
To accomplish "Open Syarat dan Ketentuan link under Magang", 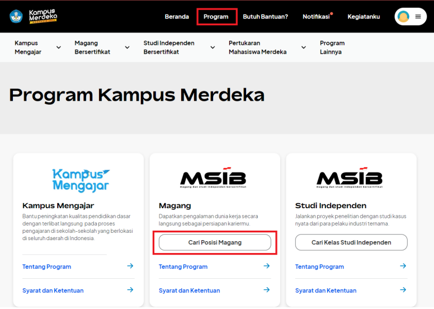I will [190, 291].
